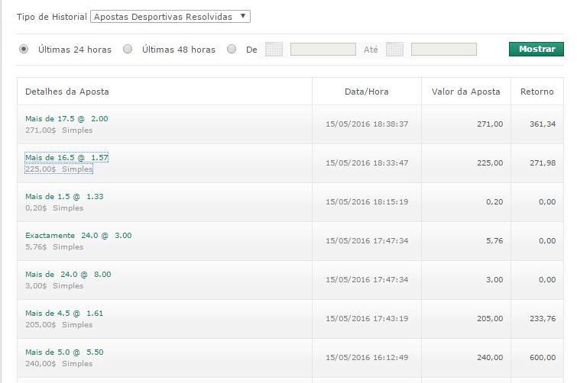The image size is (577, 383).
Task: Open bet 'Mais de 17.5 @ 2.00'
Action: [66, 118]
